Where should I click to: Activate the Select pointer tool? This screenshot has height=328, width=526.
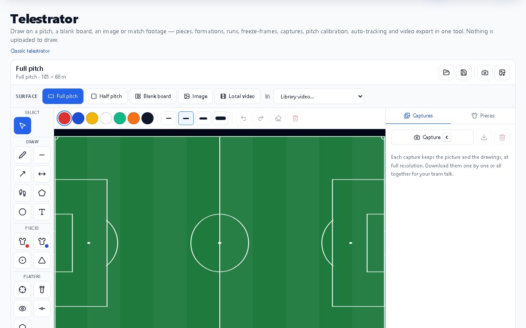click(x=22, y=126)
